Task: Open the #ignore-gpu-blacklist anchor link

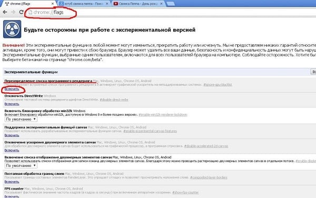Action: (218, 85)
